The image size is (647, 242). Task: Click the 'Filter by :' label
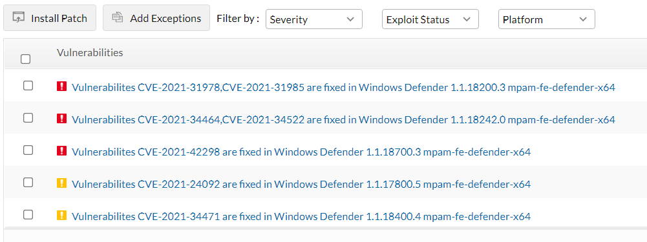tap(238, 19)
